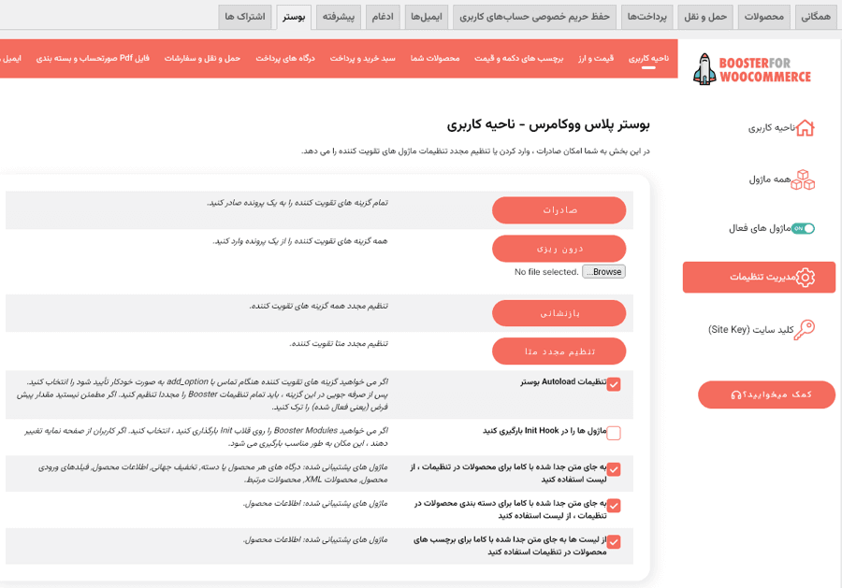Screen dimensions: 842x588
Task: Click the کمک میخواهید help button
Action: click(x=767, y=394)
